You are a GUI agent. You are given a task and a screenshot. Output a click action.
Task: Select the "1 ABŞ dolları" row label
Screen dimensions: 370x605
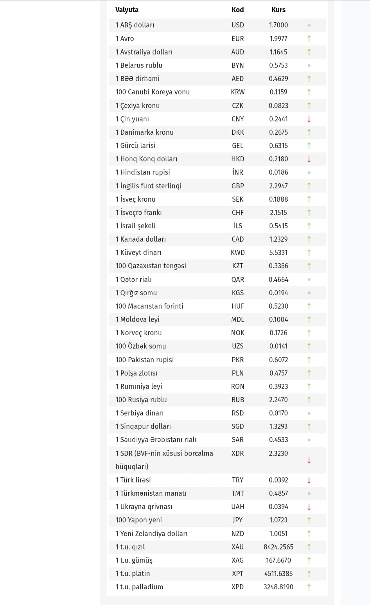pos(135,25)
